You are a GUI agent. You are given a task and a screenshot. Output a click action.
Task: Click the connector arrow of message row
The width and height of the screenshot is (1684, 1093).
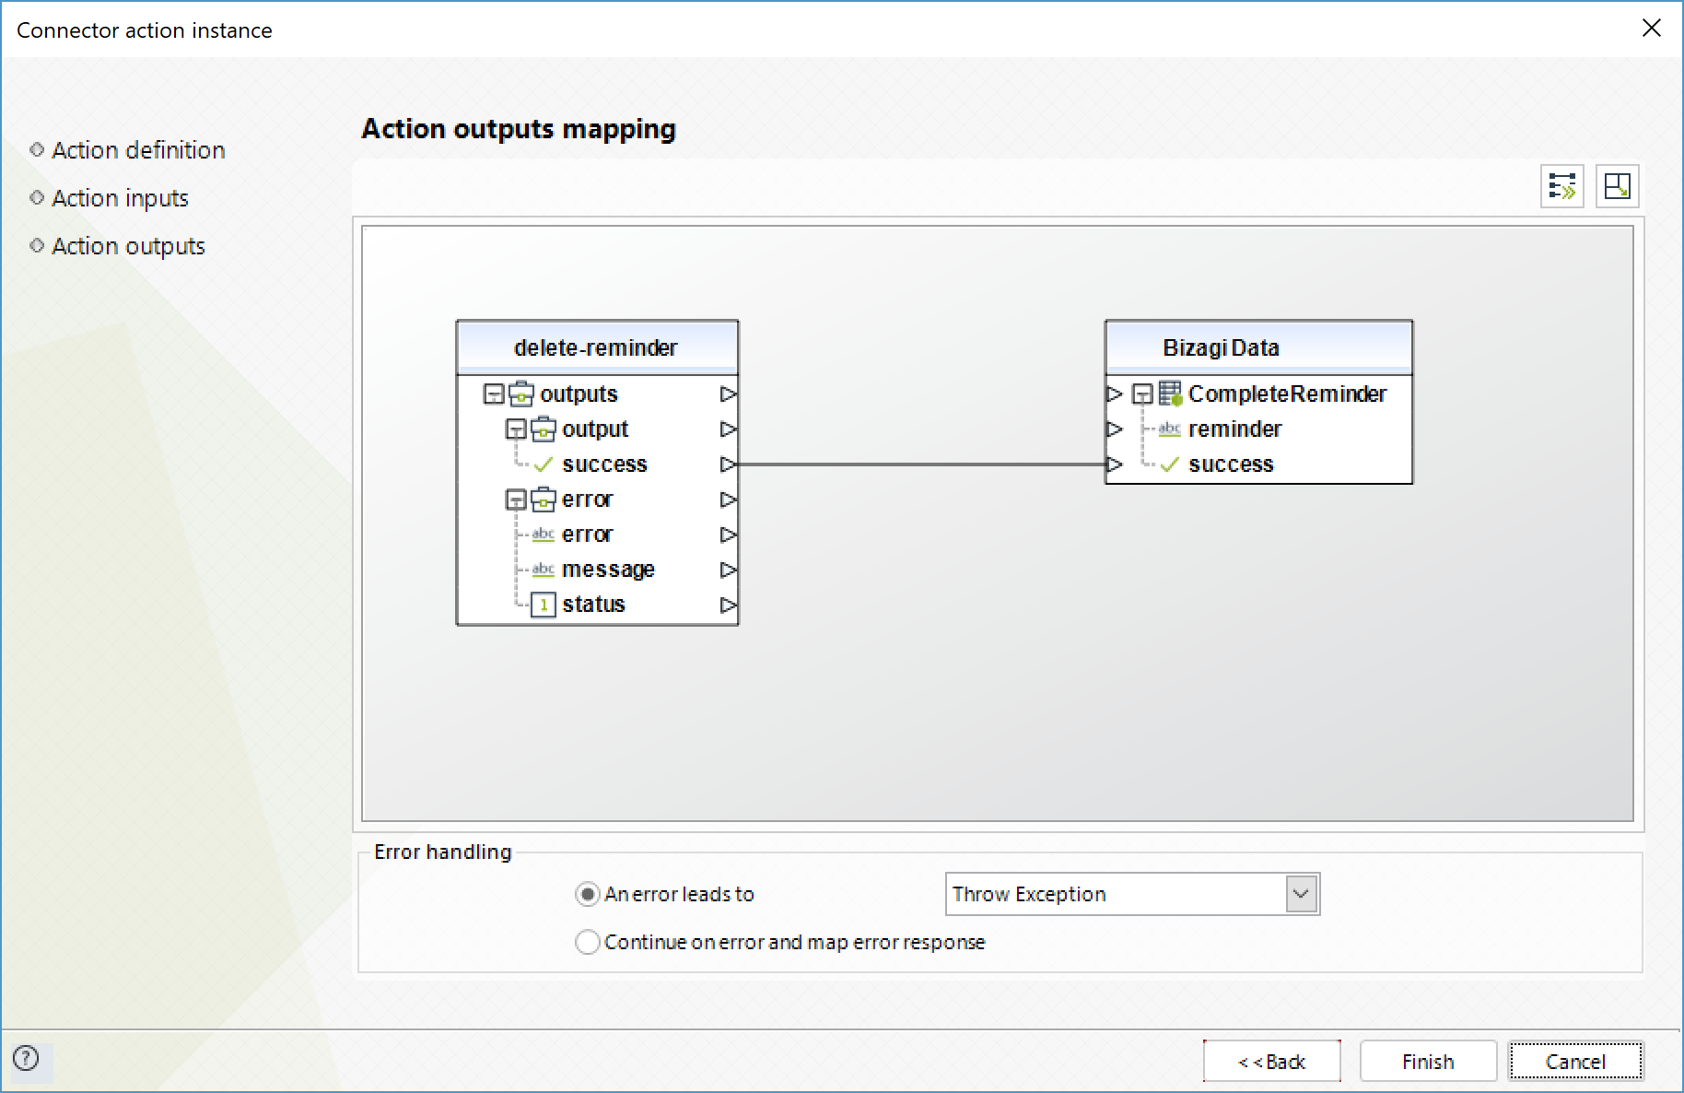click(x=729, y=569)
